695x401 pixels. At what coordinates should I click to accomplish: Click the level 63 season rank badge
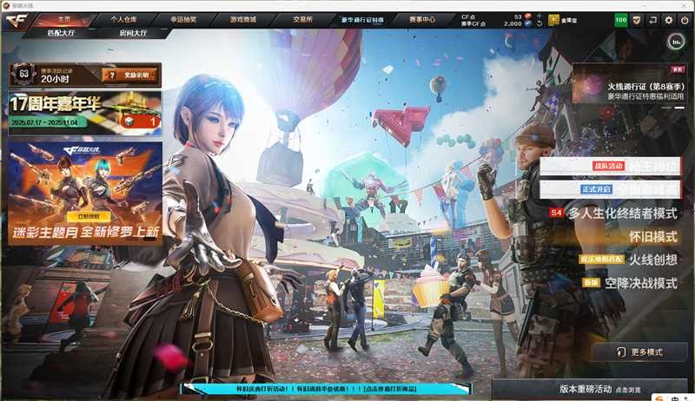[x=23, y=74]
